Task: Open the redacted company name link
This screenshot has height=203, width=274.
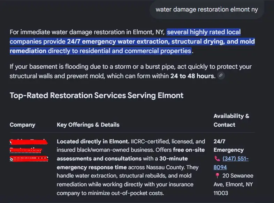Action: (x=29, y=150)
